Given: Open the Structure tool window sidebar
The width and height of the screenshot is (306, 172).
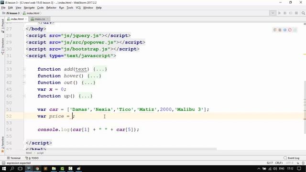Looking at the screenshot, I should [2, 46].
